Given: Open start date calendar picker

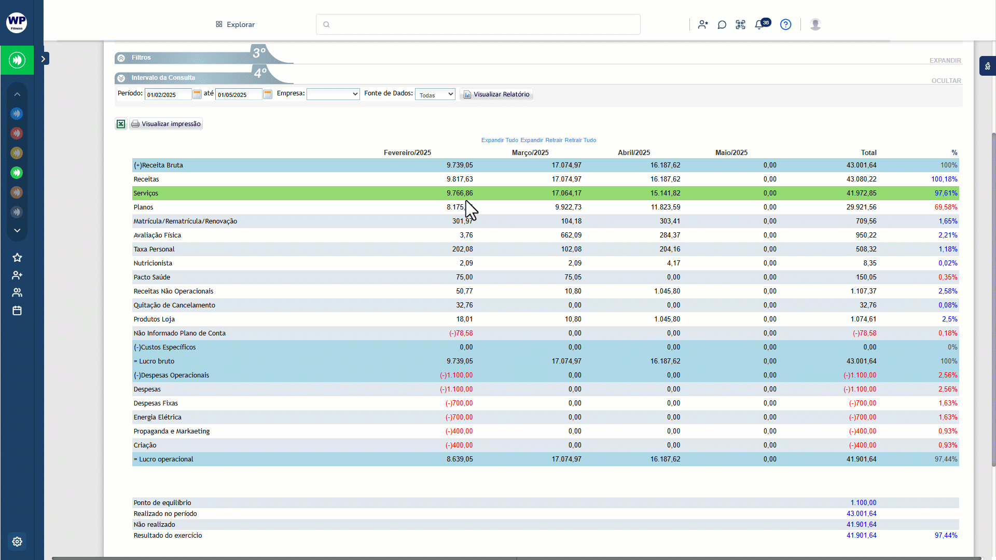Looking at the screenshot, I should [197, 94].
